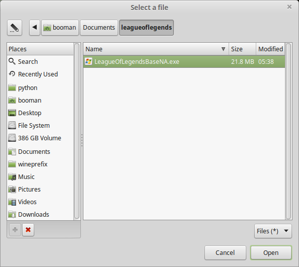Select the 386 GB Volume label
The image size is (299, 267).
40,138
